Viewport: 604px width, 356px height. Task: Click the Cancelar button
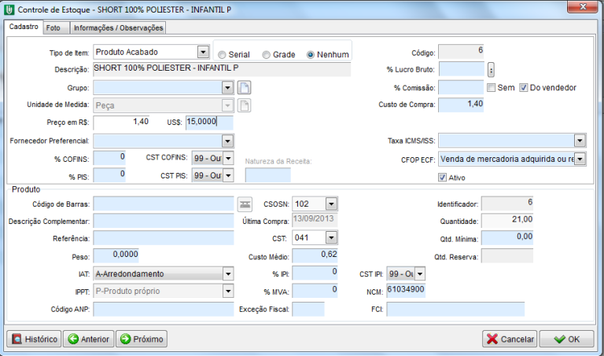click(x=510, y=339)
